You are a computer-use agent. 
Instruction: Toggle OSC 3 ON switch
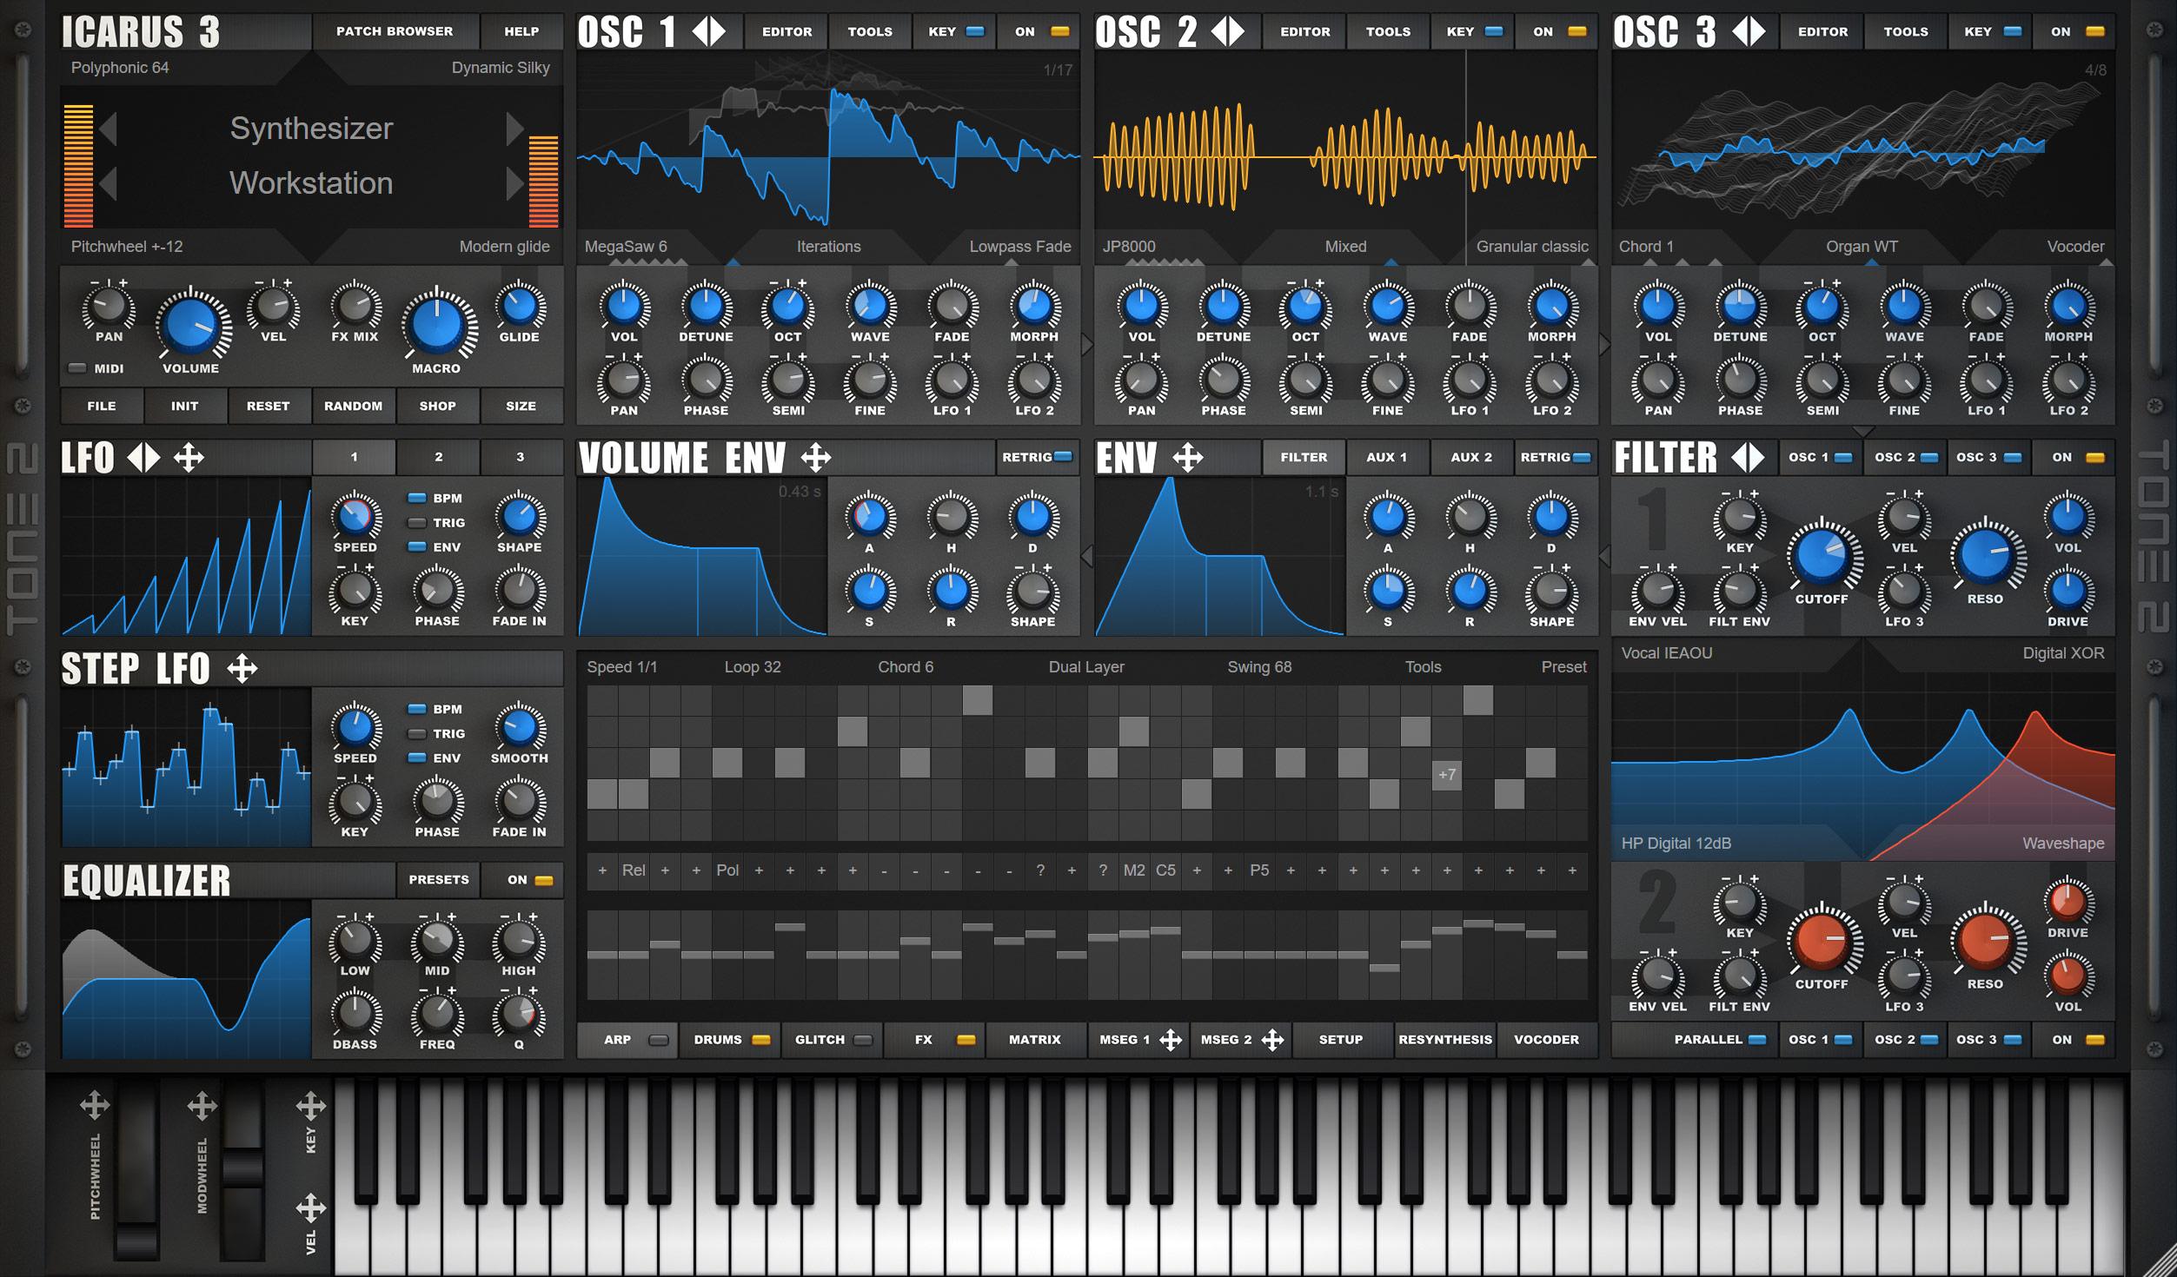coord(2074,32)
